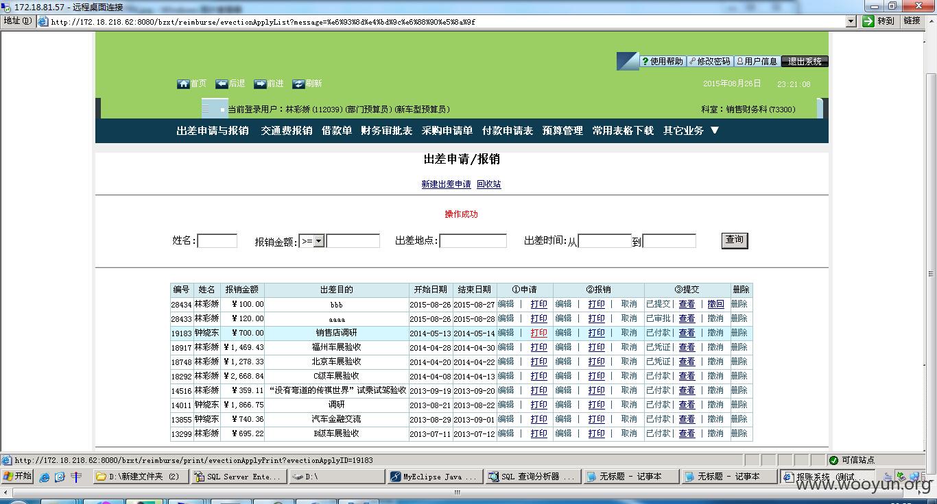Open 修改密码 change password
Image resolution: width=937 pixels, height=504 pixels.
coord(710,61)
